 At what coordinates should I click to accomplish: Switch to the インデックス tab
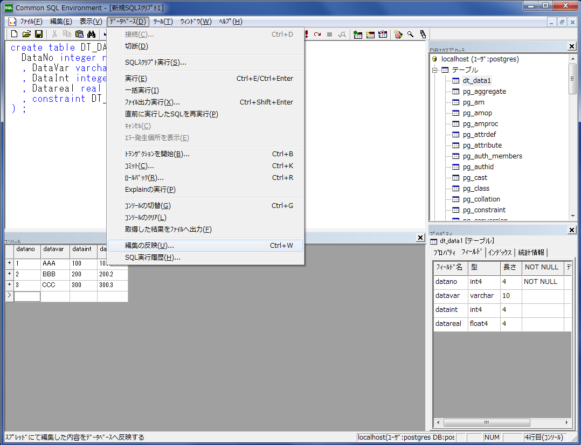point(500,253)
